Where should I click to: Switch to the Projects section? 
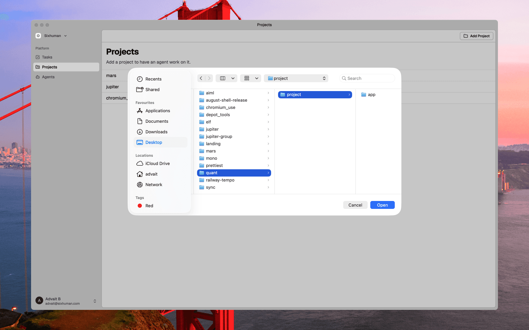[x=50, y=67]
